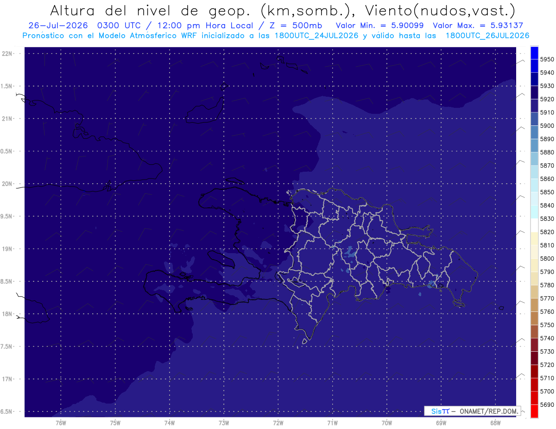Click the colorbar value '5900'

[547, 126]
